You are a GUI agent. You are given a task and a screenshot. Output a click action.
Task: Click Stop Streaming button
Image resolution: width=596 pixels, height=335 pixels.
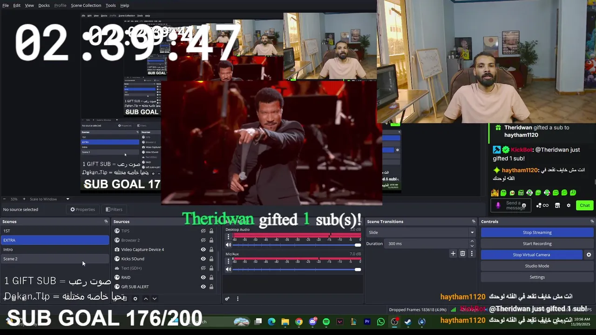537,232
